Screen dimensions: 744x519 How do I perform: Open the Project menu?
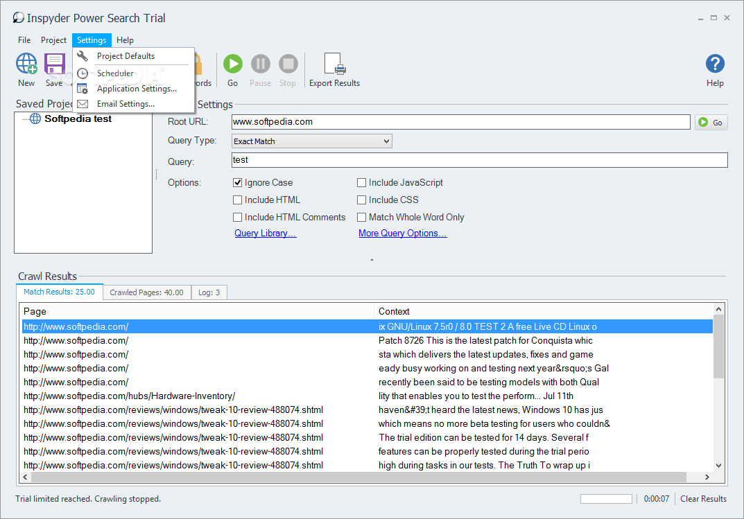(53, 40)
